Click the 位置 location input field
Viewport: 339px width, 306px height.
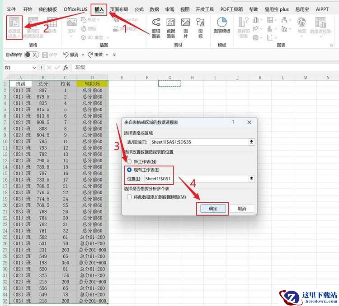196,178
